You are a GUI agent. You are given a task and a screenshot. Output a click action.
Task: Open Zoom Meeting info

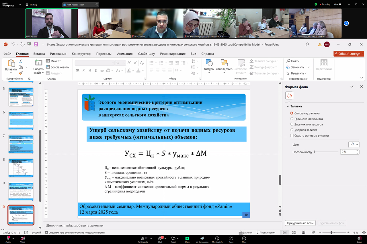point(217,239)
